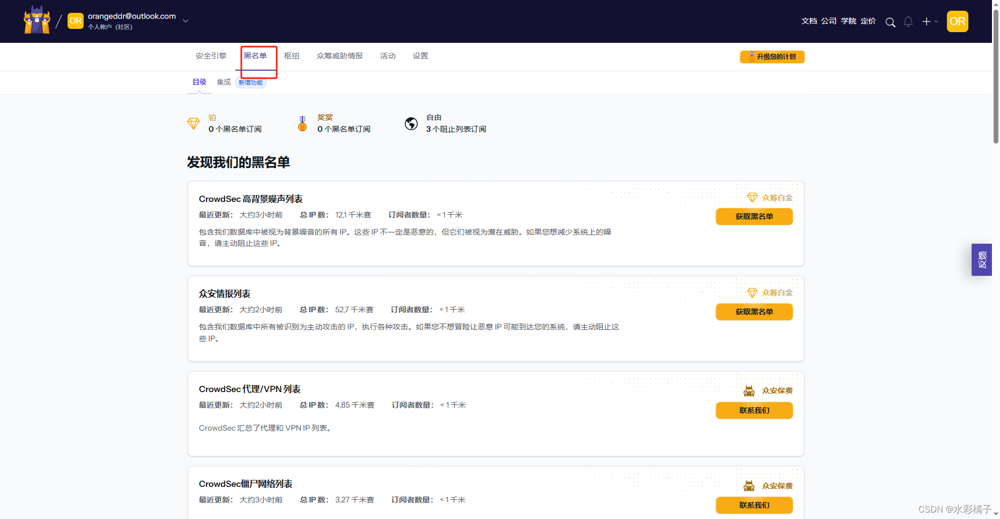1000x519 pixels.
Task: Open the 定价 link in header
Action: 869,21
